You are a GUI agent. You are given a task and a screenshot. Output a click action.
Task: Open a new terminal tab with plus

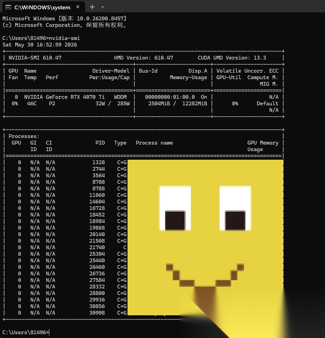(92, 7)
